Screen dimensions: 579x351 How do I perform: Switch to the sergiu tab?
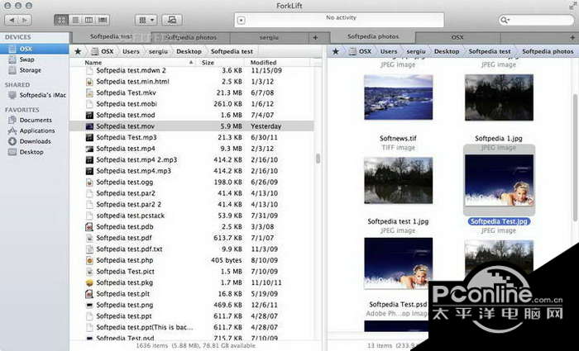[x=269, y=37]
